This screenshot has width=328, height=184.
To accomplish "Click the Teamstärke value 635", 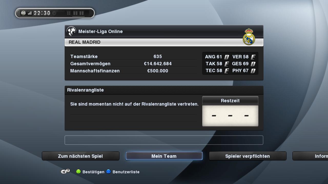I will coord(158,56).
